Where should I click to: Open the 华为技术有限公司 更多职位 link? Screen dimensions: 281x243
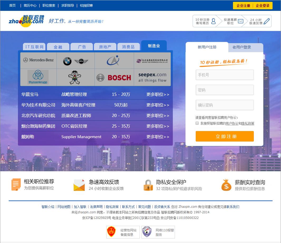tap(157, 105)
